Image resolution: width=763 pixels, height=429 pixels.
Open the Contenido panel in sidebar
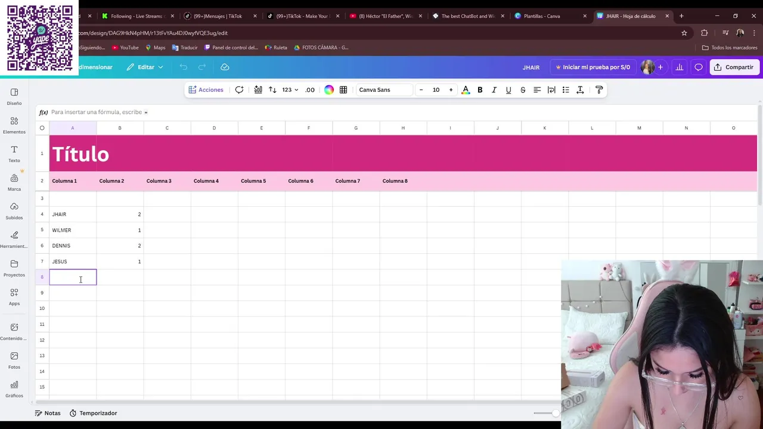(14, 332)
